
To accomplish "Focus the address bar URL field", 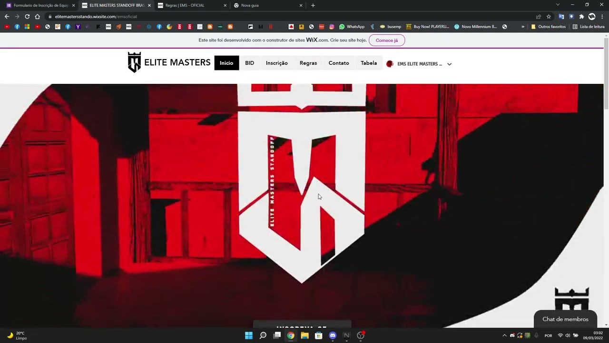I will [x=289, y=17].
